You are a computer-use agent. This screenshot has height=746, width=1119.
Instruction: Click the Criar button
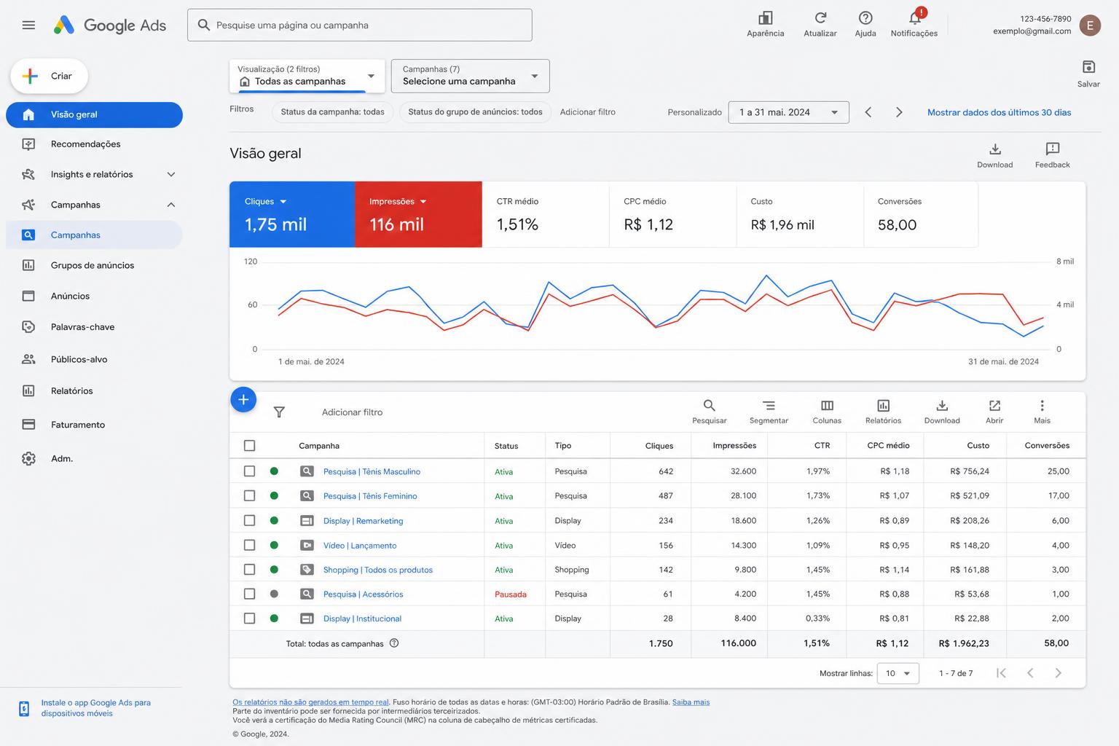coord(49,76)
